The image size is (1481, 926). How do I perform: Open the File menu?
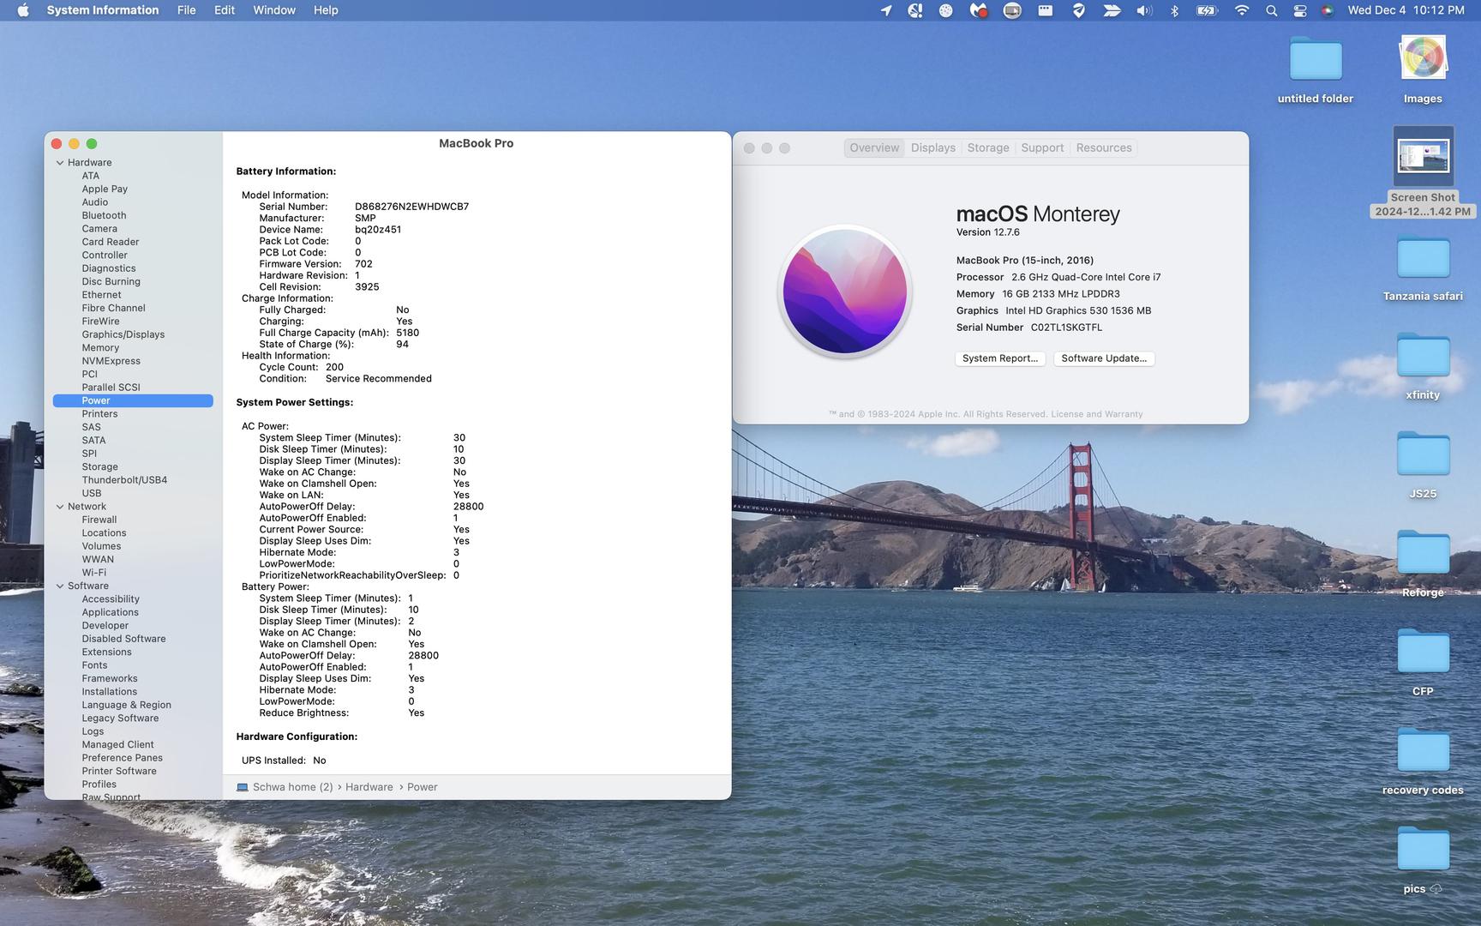click(x=186, y=10)
